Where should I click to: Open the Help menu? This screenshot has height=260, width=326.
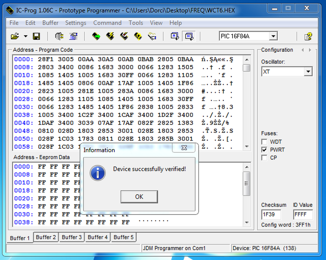point(176,23)
